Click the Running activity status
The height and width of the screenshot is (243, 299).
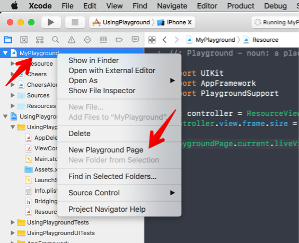[276, 22]
